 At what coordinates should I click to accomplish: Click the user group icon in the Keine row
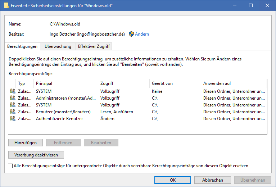coord(13,91)
